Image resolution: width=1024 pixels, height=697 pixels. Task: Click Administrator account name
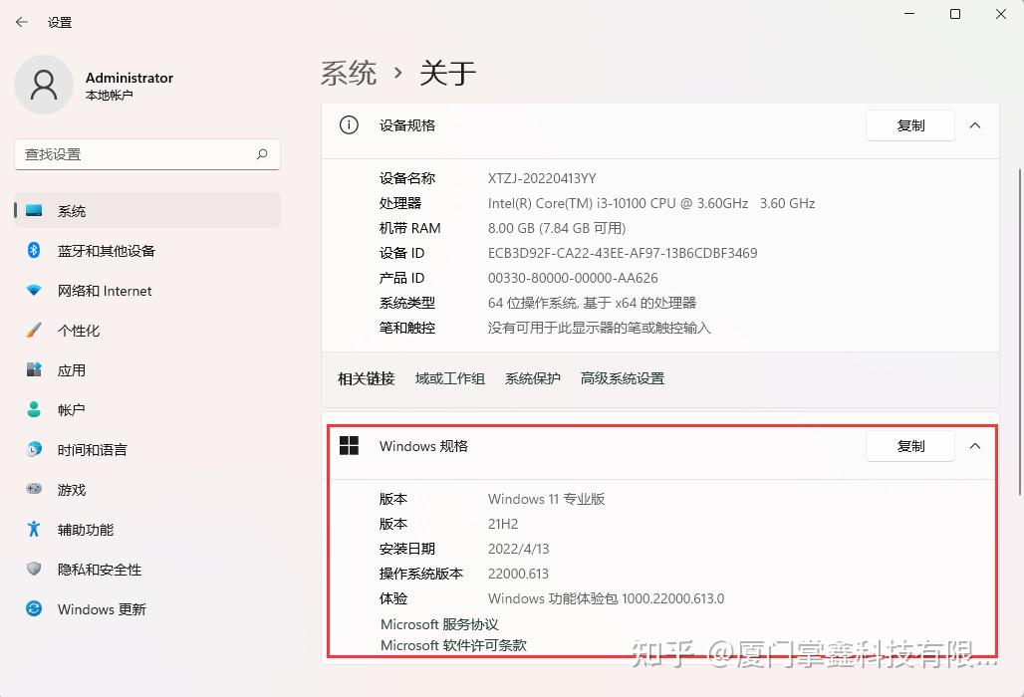pos(129,78)
